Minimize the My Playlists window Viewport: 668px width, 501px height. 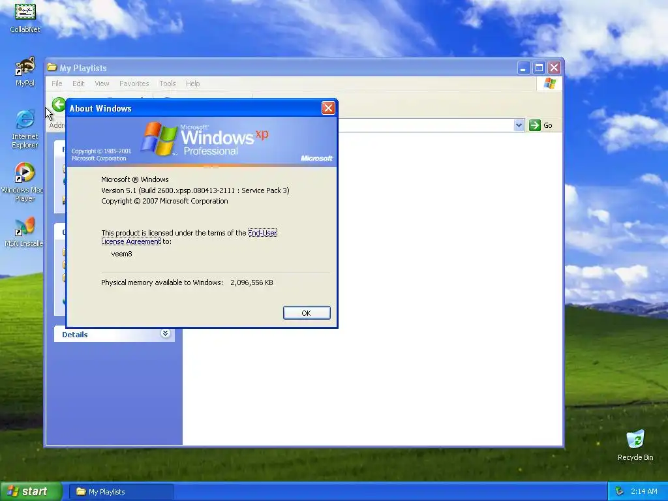point(524,68)
